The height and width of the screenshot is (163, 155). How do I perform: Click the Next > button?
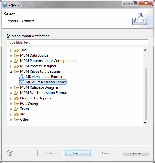78,153
